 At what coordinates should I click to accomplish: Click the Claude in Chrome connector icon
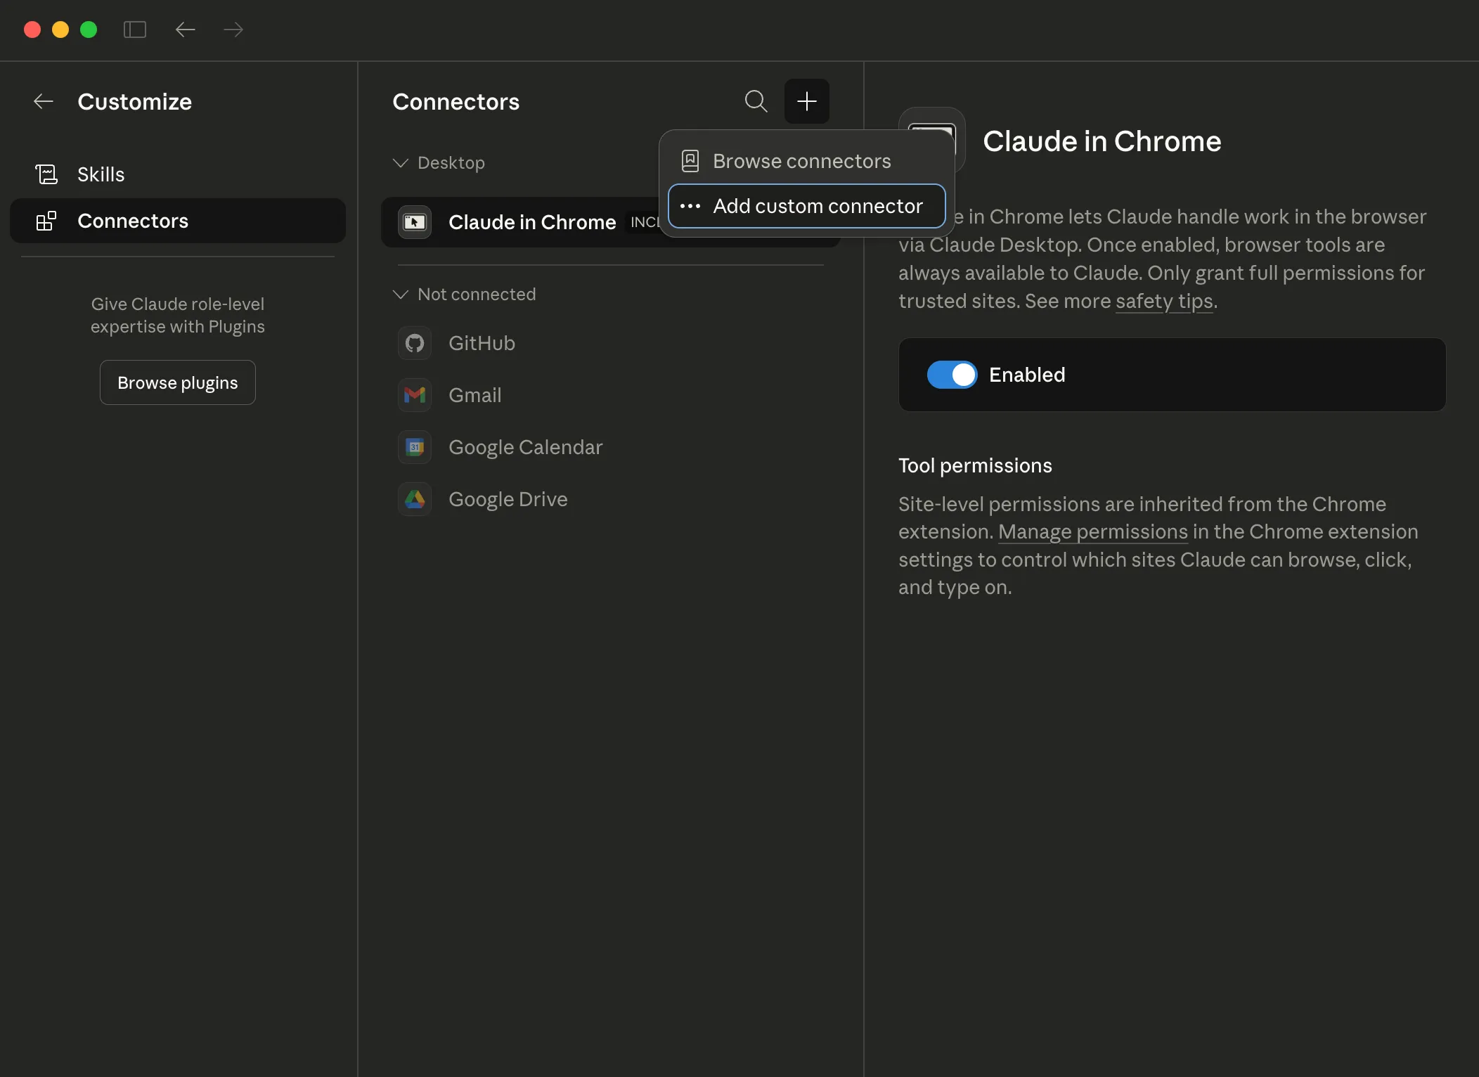tap(414, 222)
